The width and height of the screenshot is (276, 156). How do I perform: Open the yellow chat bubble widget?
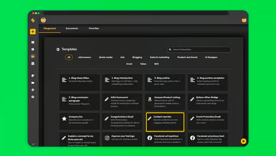click(243, 141)
